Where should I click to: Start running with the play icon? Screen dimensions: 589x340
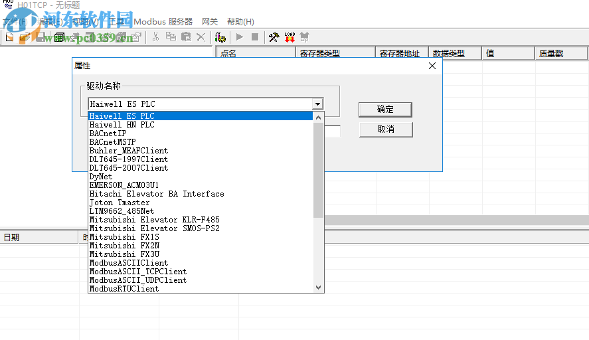tap(239, 37)
